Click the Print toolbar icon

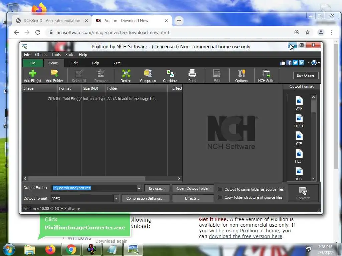(192, 76)
